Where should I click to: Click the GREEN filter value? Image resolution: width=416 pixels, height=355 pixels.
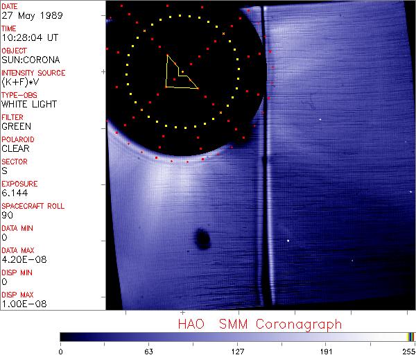[x=16, y=126]
